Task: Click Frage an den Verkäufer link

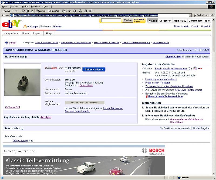Action: point(158,83)
